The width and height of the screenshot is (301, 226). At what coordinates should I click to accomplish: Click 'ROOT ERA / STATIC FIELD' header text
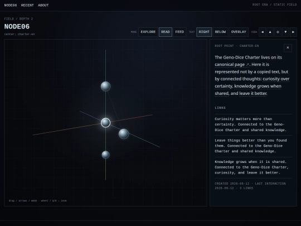click(x=274, y=4)
